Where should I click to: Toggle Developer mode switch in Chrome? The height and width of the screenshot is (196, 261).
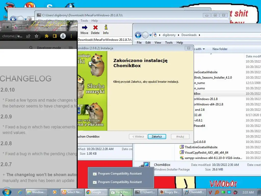71,48
